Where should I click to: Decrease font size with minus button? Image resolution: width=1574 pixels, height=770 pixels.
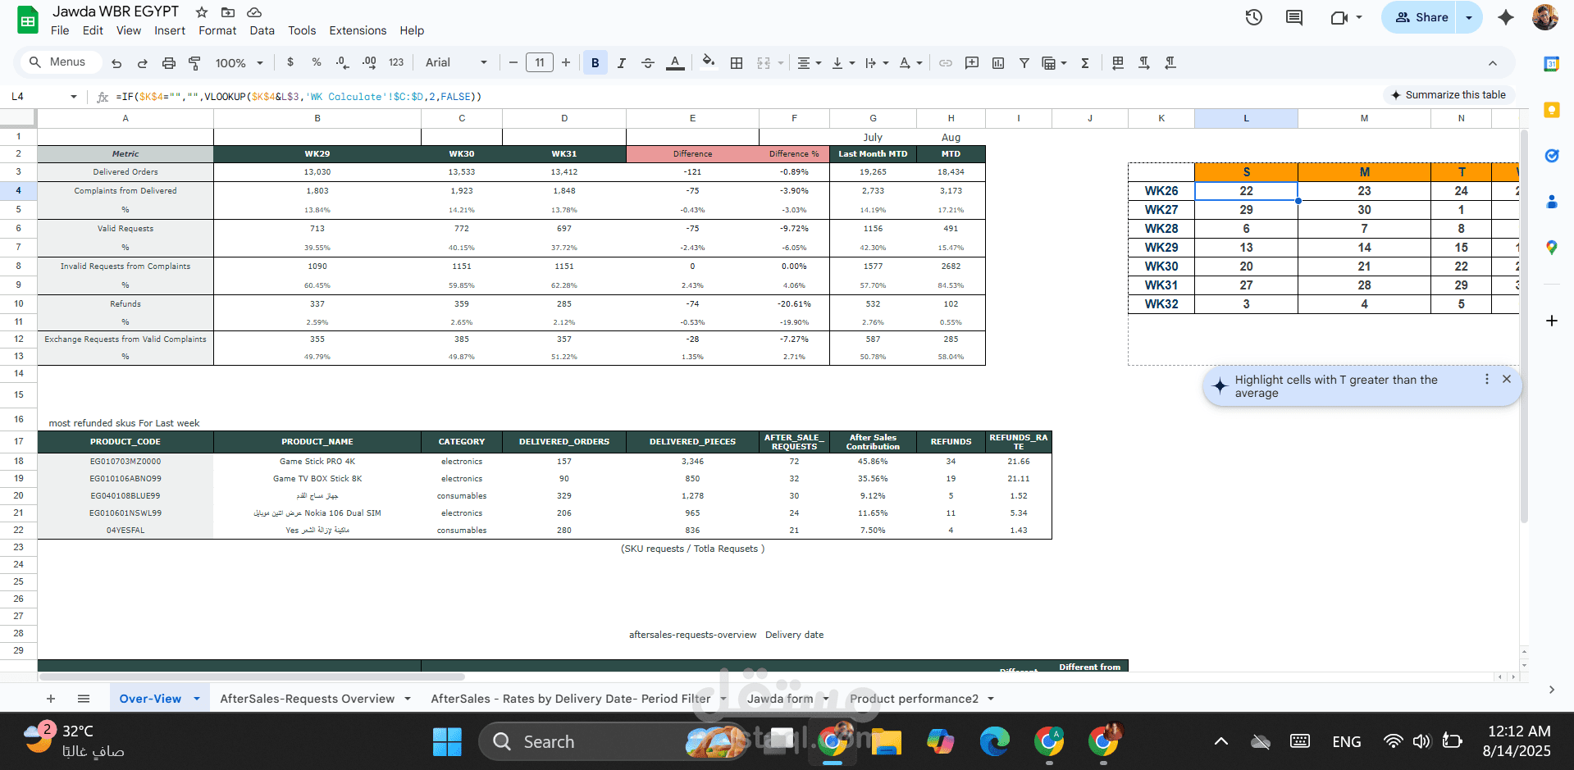click(513, 62)
